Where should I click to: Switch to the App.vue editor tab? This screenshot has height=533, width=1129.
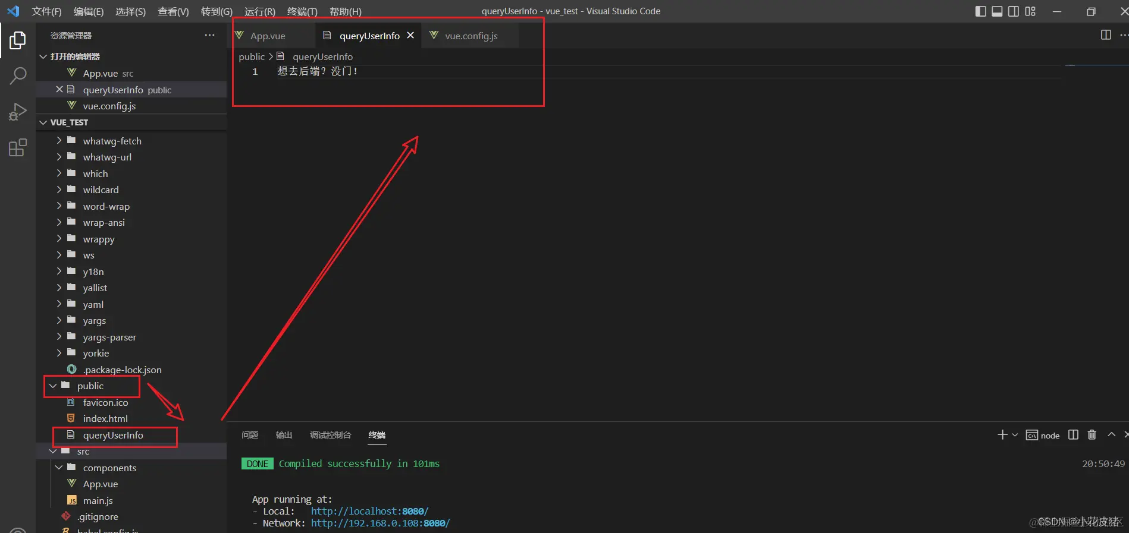(272, 36)
